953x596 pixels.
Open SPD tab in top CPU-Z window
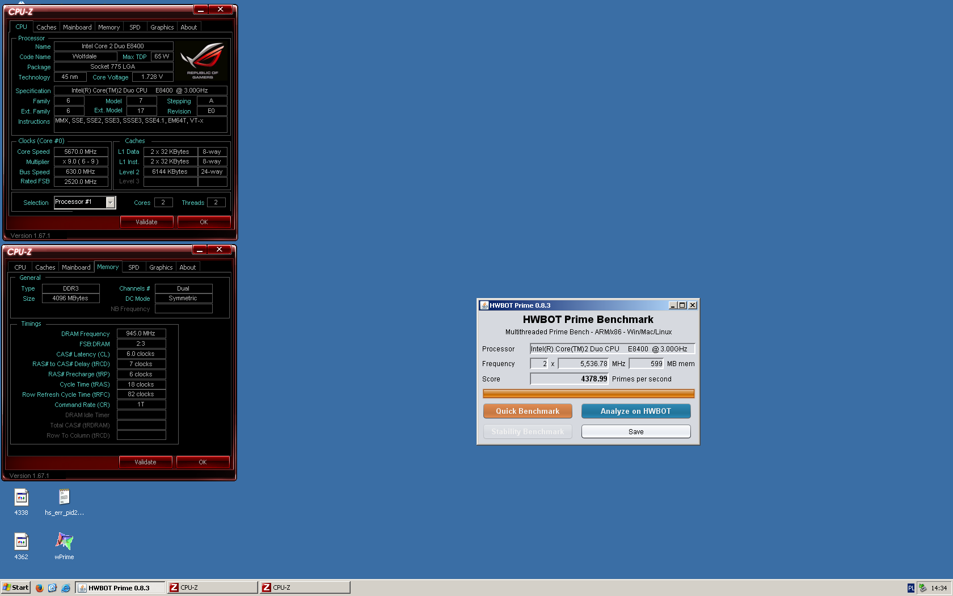pyautogui.click(x=135, y=27)
